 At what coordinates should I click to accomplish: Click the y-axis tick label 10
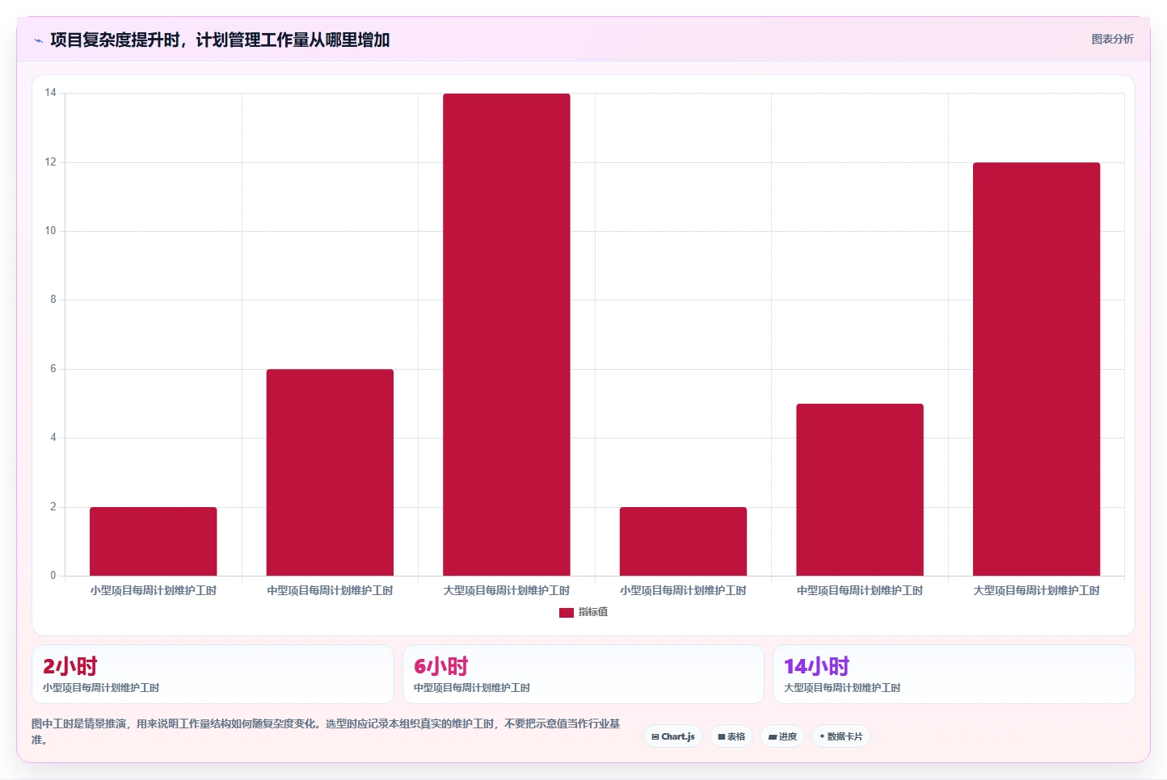pos(51,231)
